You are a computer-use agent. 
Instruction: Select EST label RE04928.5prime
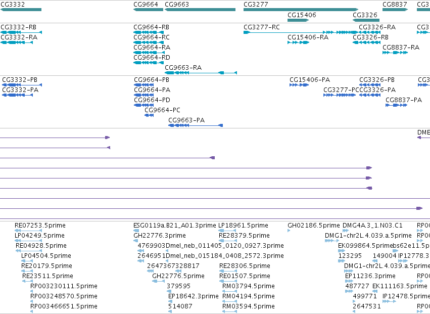tap(41, 246)
